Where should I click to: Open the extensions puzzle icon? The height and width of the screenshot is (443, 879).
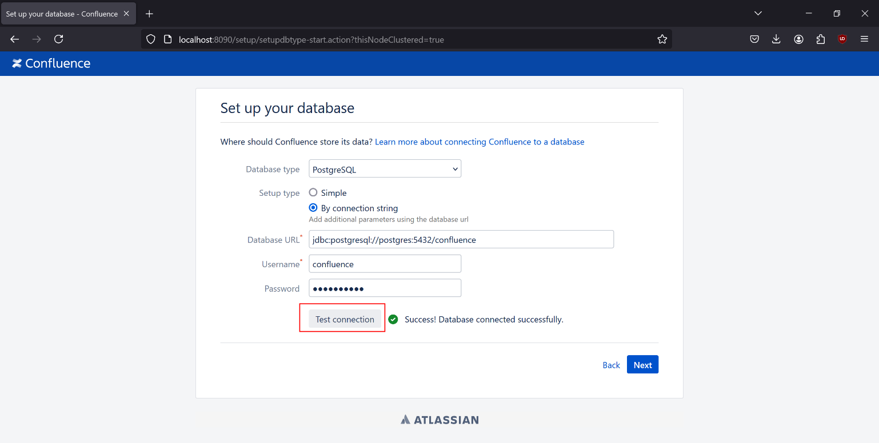coord(821,39)
